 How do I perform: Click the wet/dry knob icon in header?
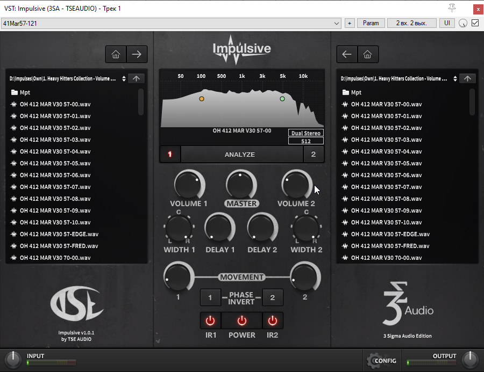pos(462,23)
